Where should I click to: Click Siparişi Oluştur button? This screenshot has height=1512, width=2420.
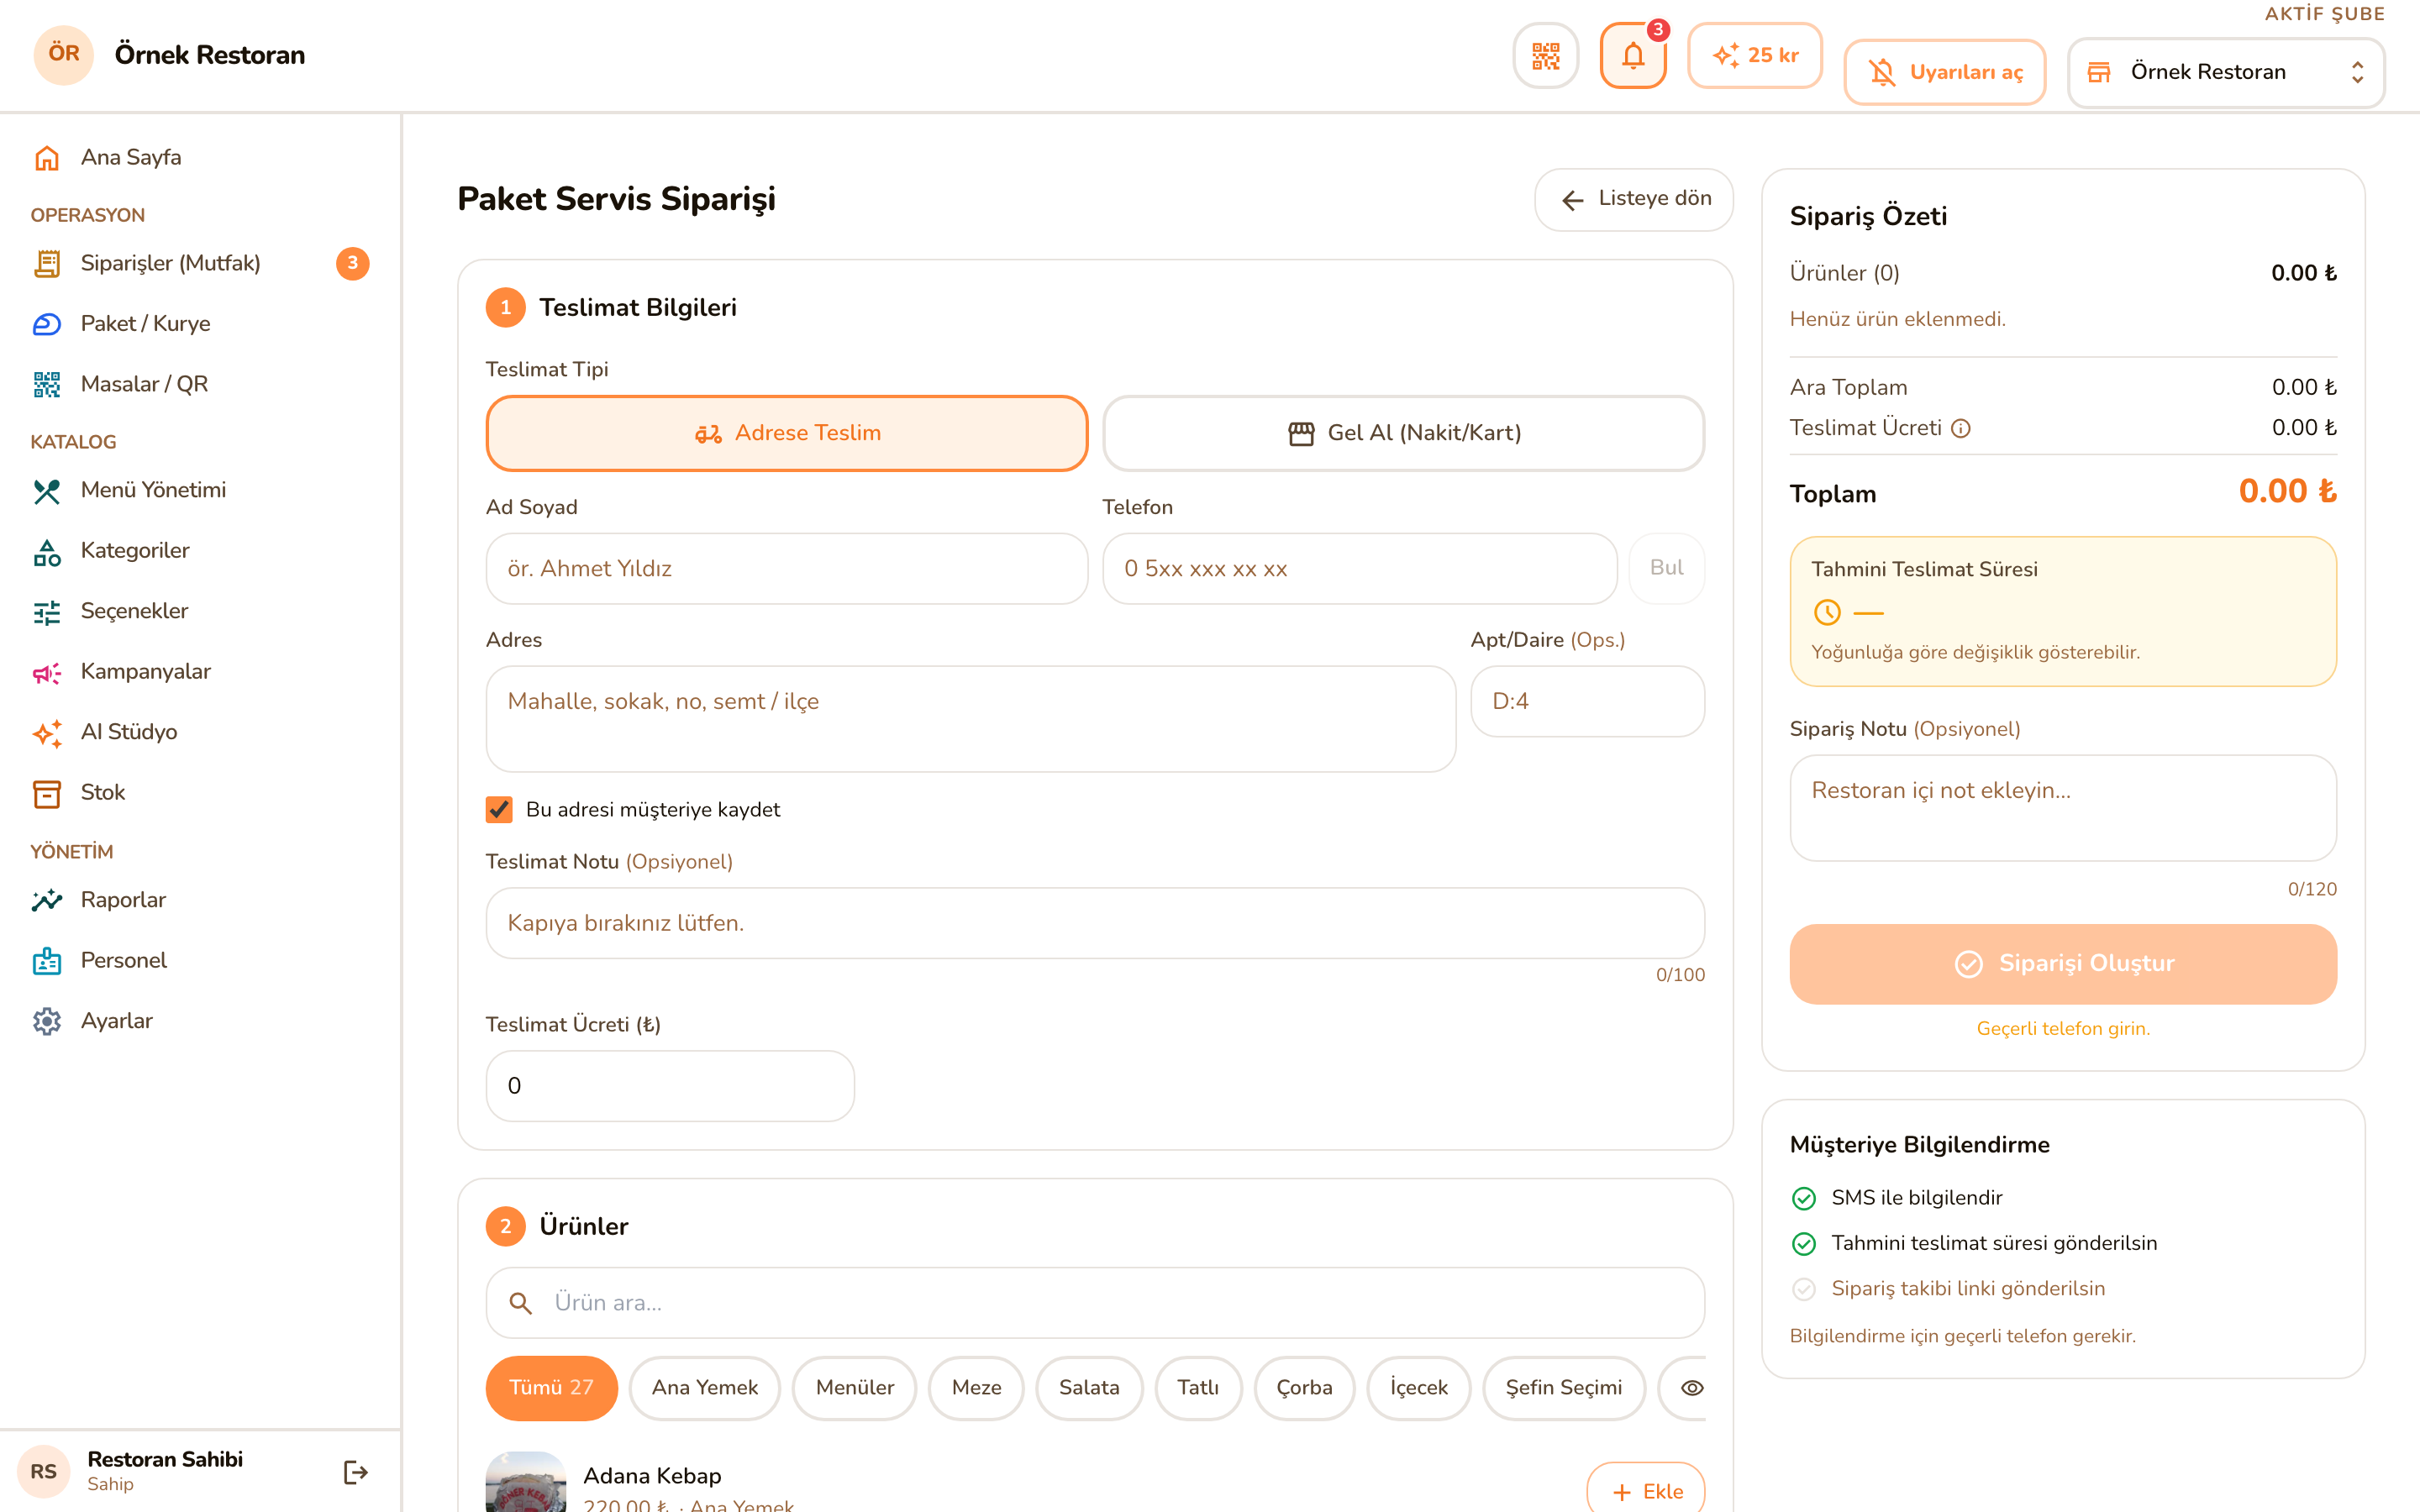tap(2063, 964)
